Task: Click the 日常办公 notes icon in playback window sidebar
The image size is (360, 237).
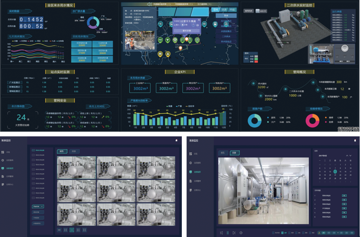Action: point(190,190)
